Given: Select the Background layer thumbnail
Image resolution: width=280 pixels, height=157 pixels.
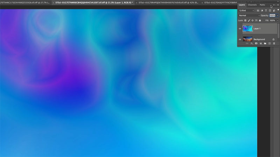Looking at the screenshot, I should click(247, 39).
